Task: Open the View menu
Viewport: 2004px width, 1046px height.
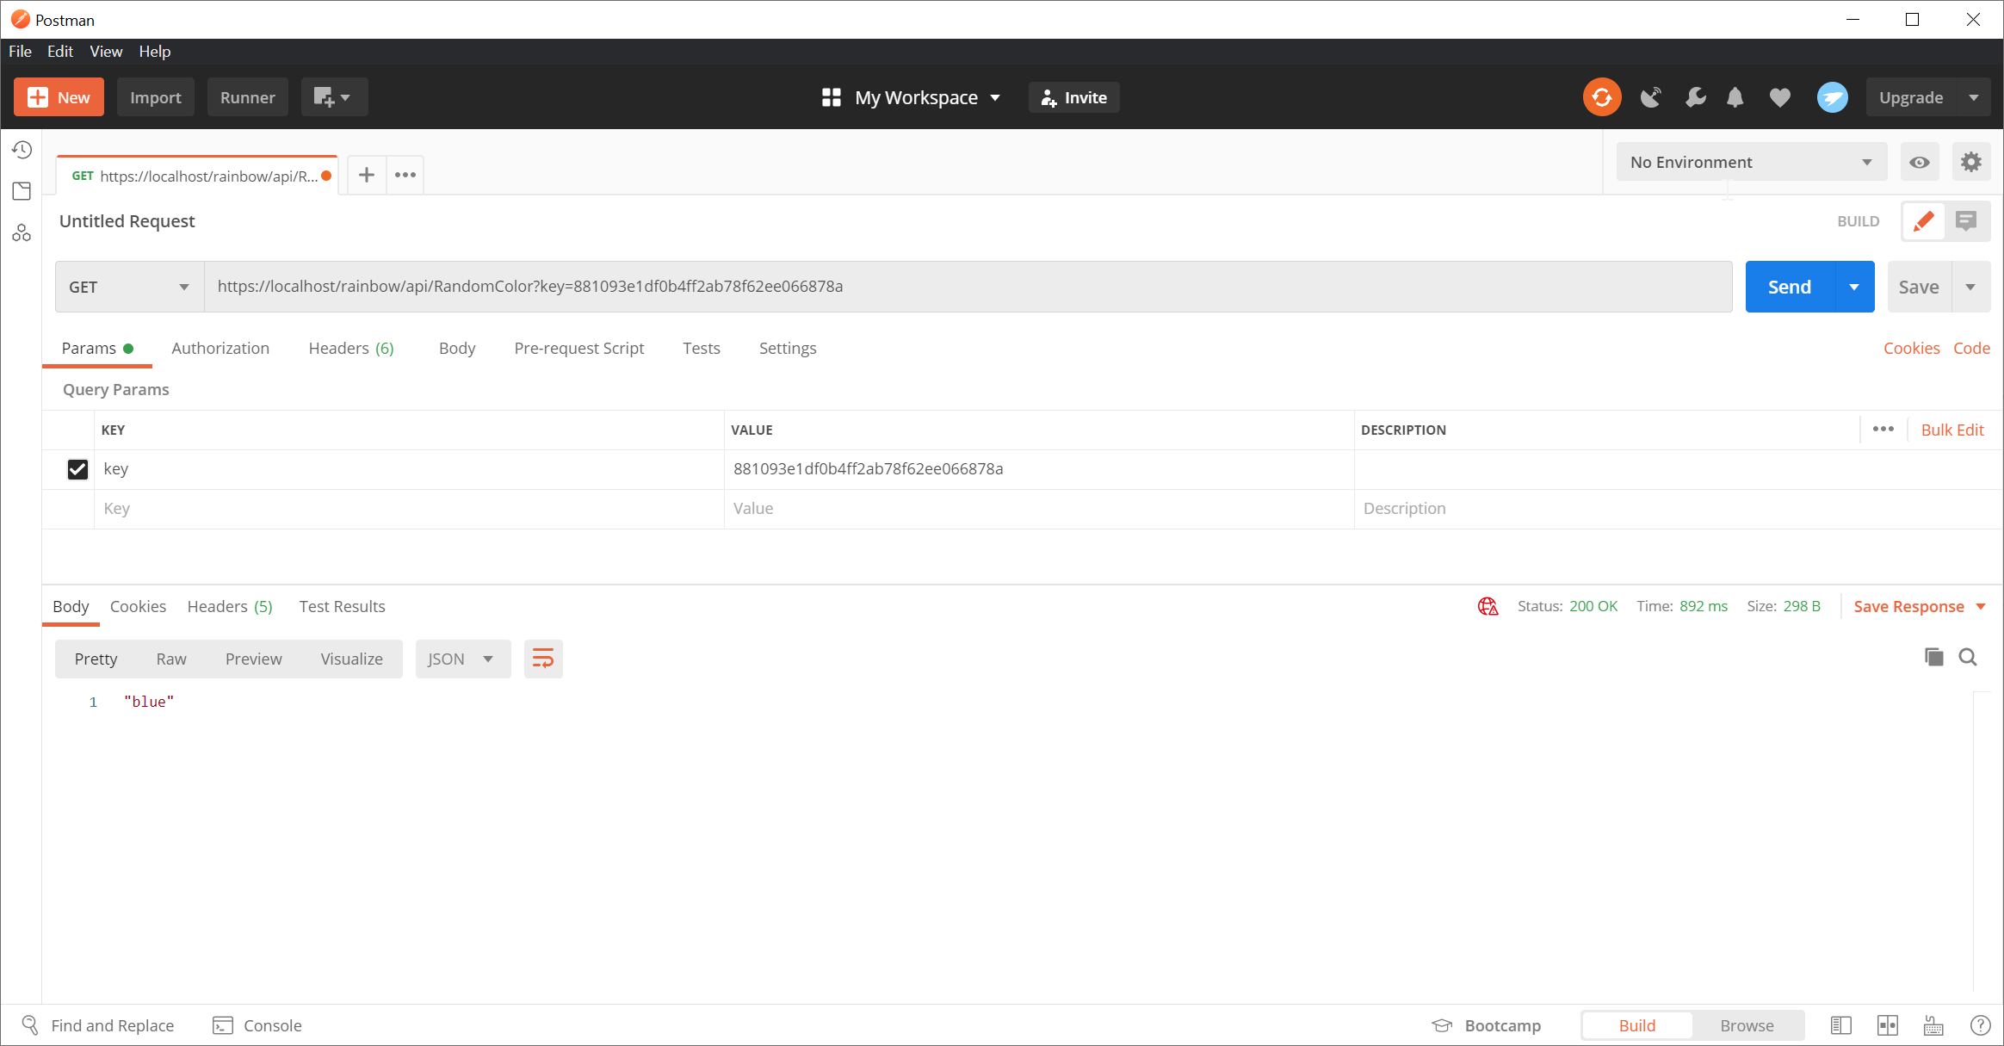Action: click(106, 52)
